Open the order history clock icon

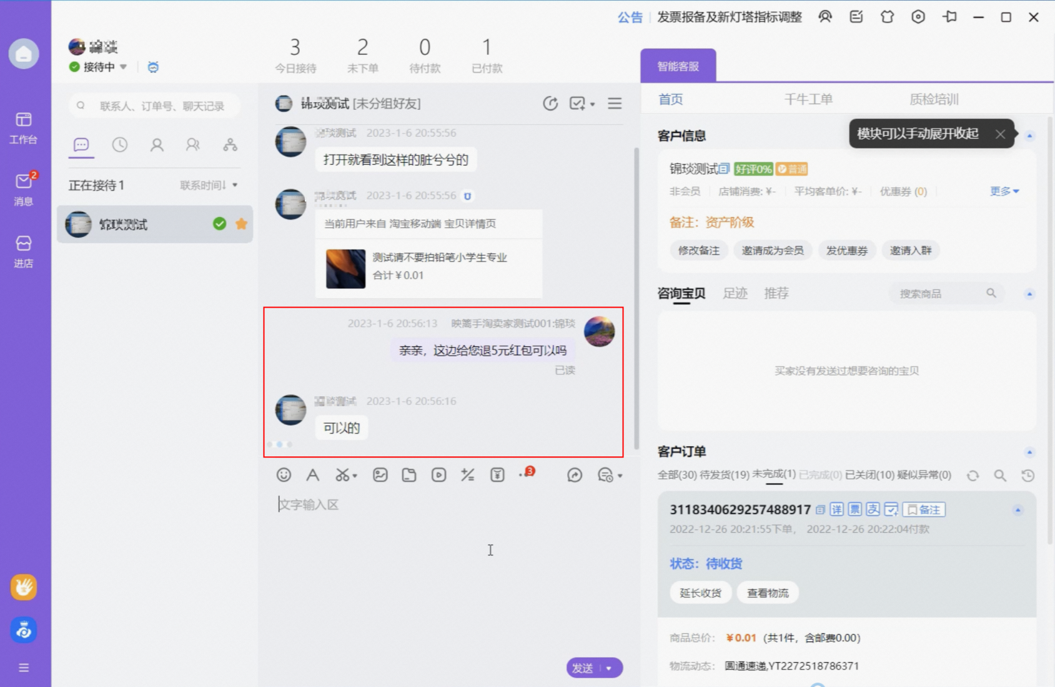[1028, 475]
